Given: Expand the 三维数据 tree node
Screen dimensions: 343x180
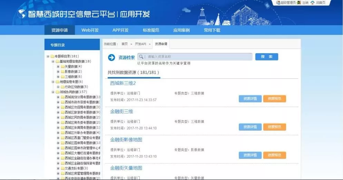Looking at the screenshot, I should pos(58,77).
